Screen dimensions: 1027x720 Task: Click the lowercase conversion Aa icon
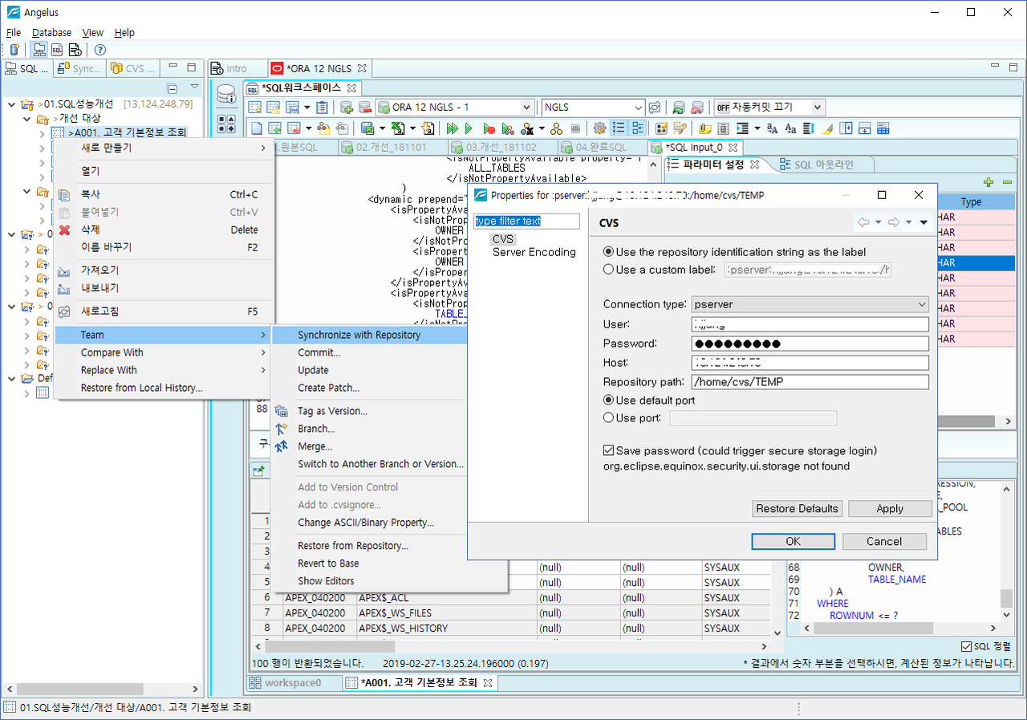click(790, 128)
